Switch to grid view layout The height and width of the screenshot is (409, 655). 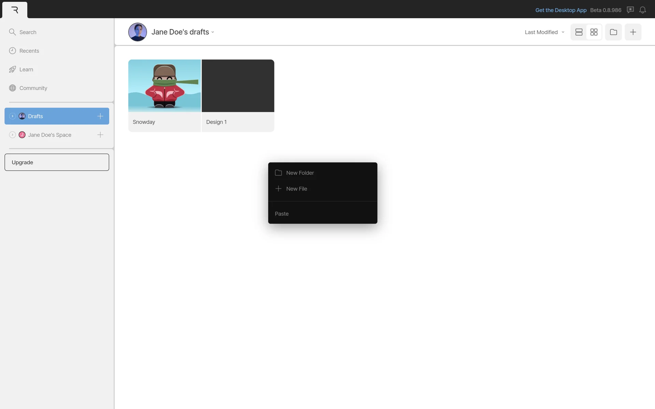(594, 32)
